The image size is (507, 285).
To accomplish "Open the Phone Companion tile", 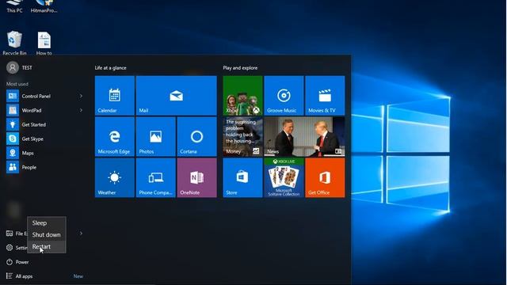I will click(x=155, y=177).
